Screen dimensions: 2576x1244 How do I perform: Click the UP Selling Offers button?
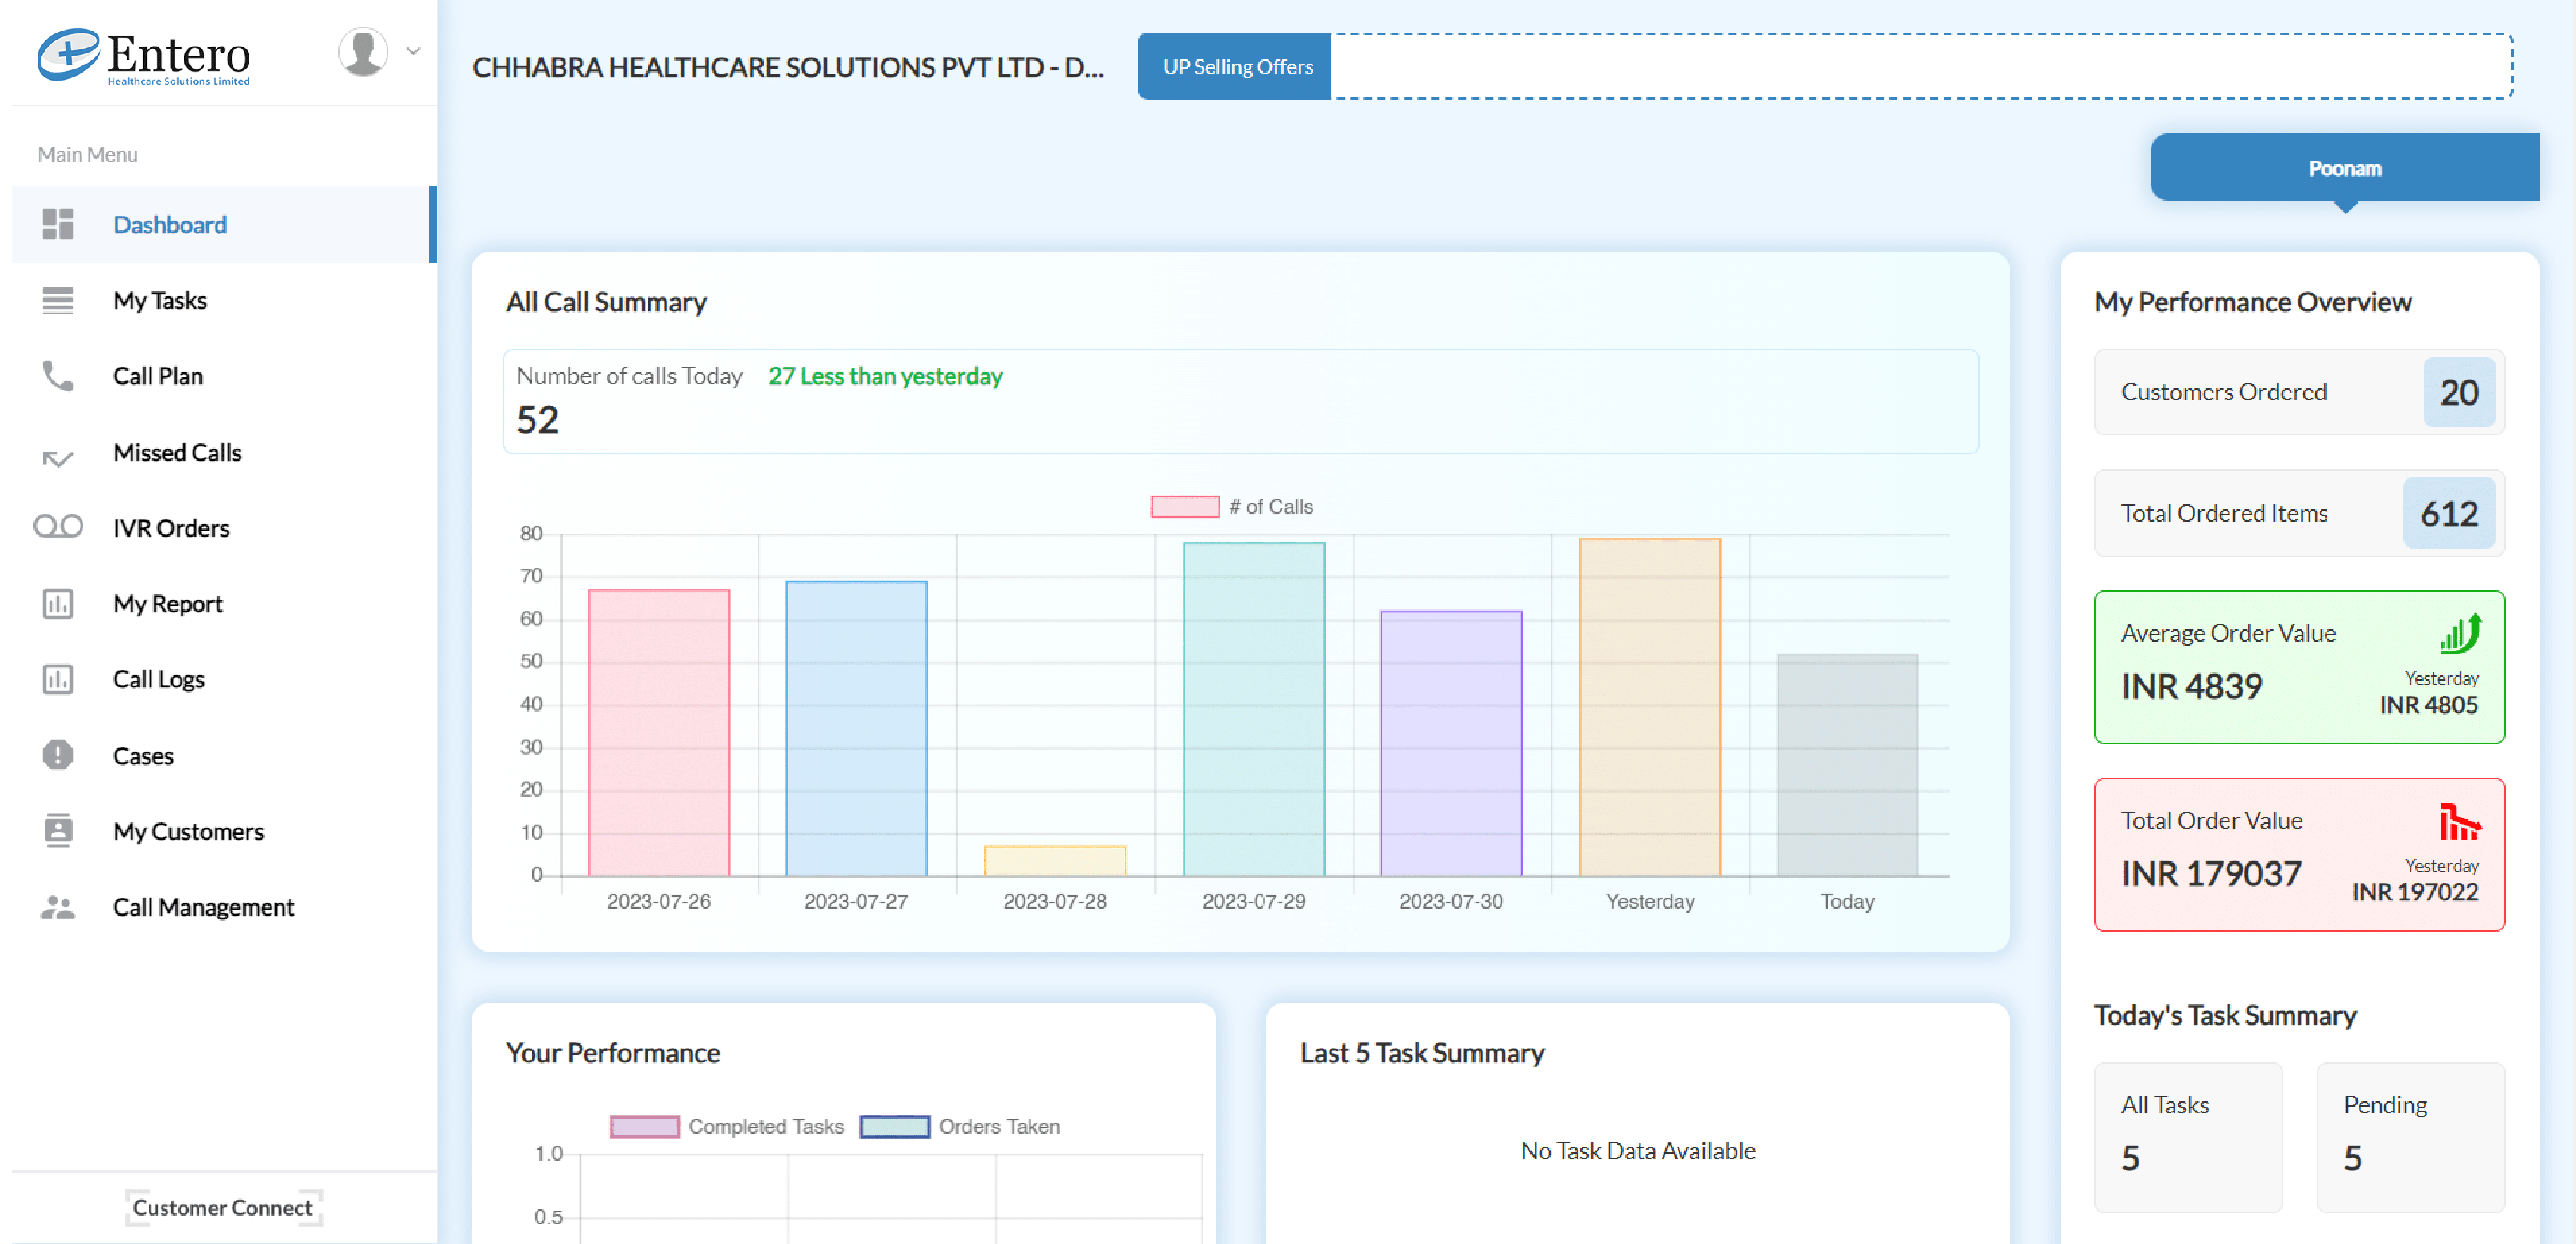click(x=1236, y=67)
